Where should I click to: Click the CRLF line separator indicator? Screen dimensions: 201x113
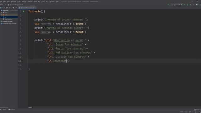(x=186, y=112)
